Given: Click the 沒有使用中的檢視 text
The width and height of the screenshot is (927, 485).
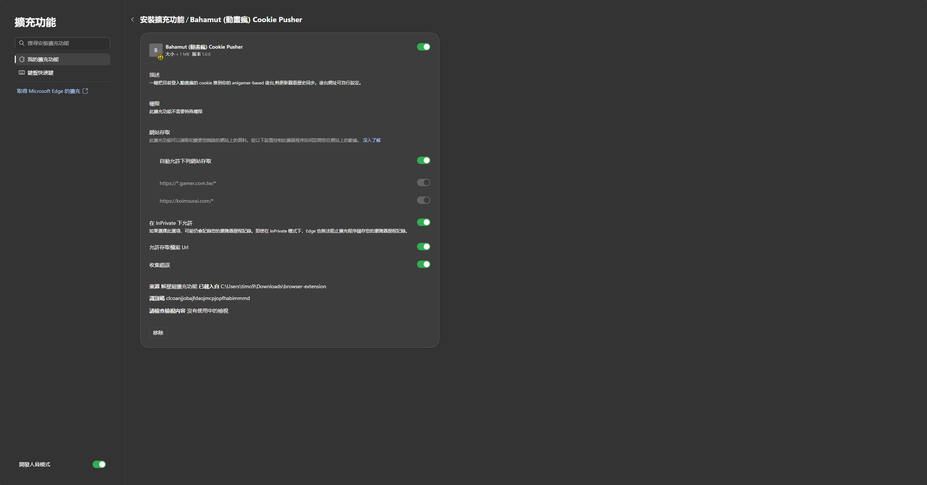Looking at the screenshot, I should coord(207,311).
